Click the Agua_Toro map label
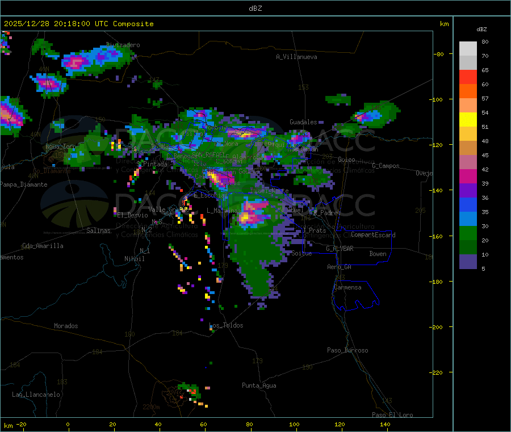Image resolution: width=511 pixels, height=432 pixels. coord(60,146)
